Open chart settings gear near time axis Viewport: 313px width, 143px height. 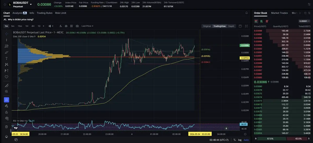245,134
